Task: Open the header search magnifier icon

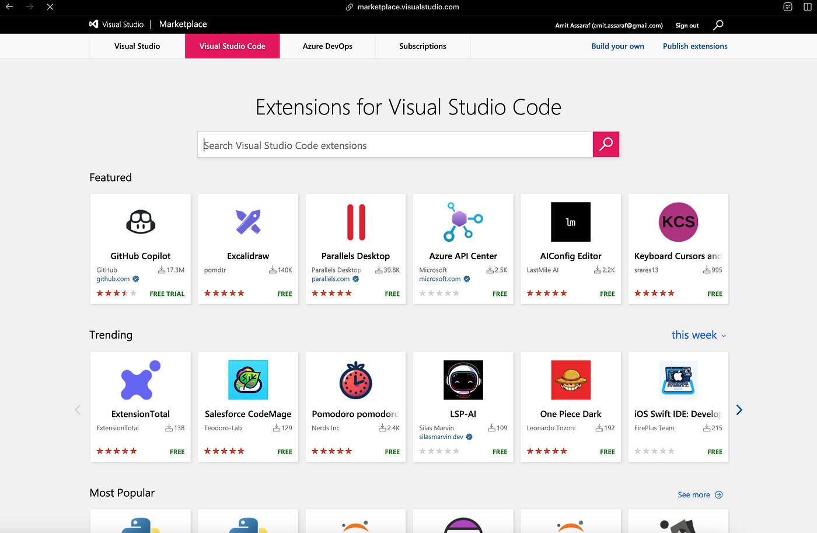Action: [x=718, y=25]
